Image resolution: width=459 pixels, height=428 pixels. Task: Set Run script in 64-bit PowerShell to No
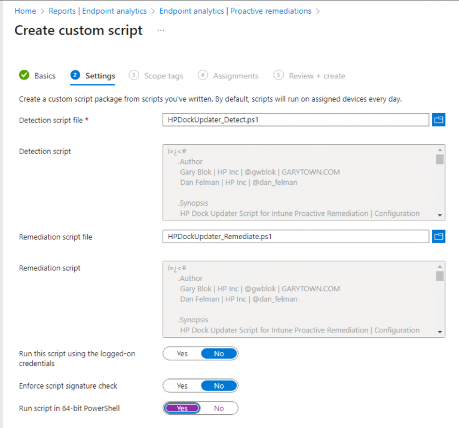219,408
